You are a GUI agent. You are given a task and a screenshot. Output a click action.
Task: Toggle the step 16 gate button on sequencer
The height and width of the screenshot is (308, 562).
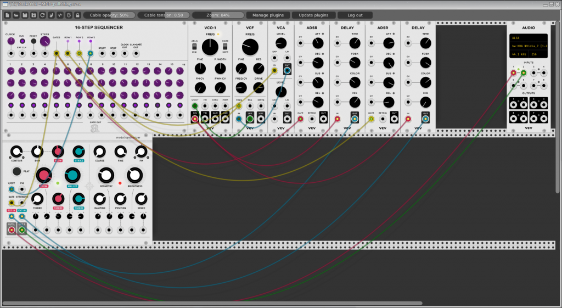(x=180, y=105)
